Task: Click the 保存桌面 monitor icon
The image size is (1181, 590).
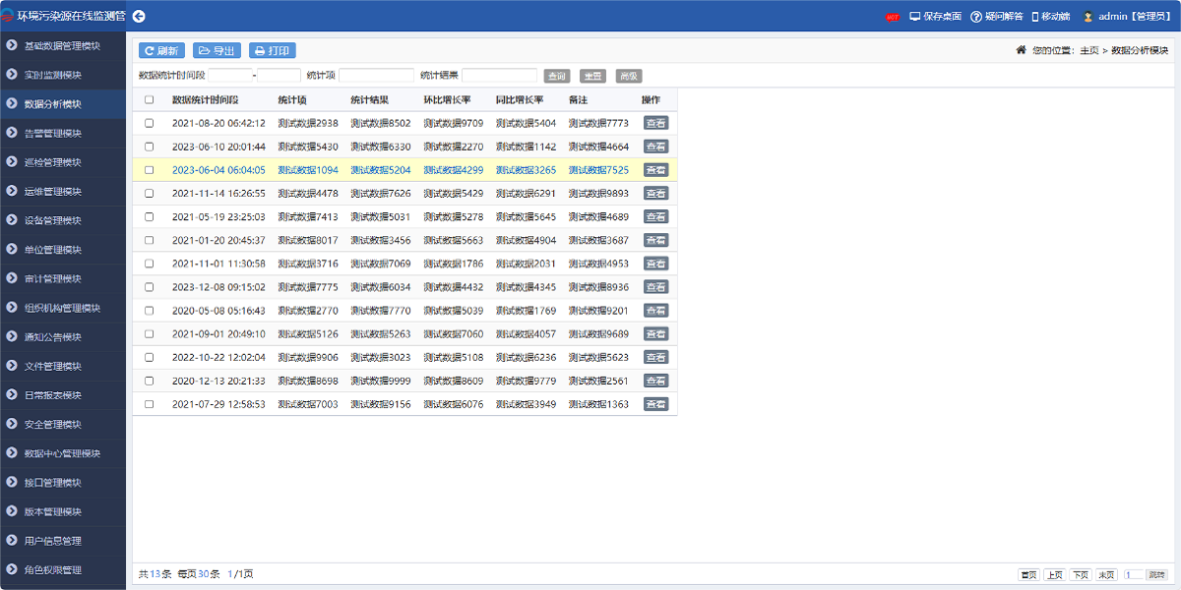Action: click(x=914, y=17)
